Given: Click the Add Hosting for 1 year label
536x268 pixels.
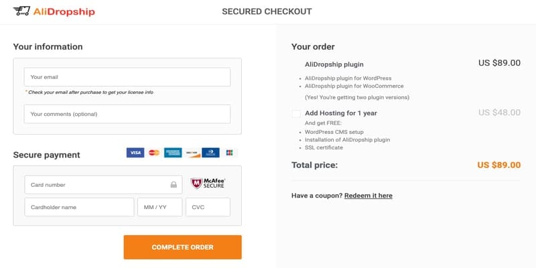Looking at the screenshot, I should coord(341,113).
